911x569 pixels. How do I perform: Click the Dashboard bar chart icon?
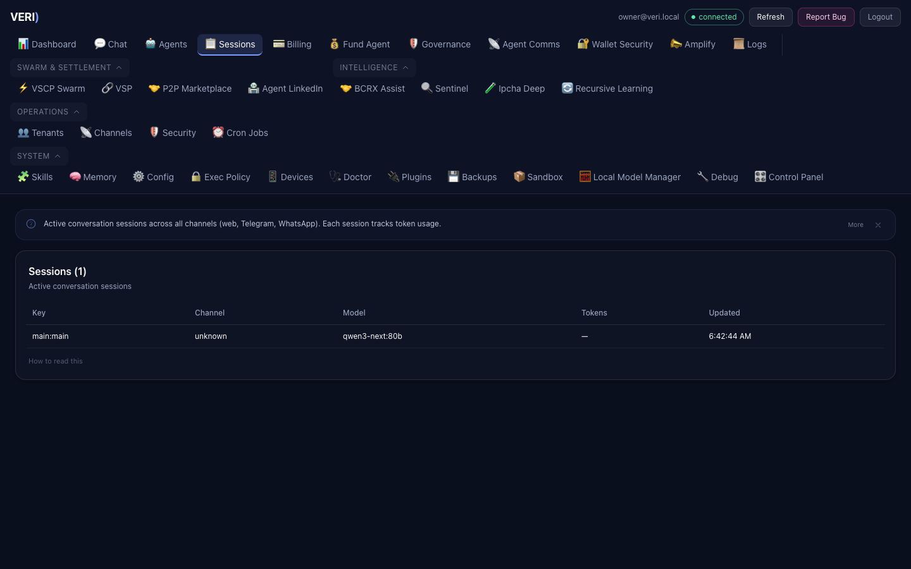click(x=23, y=44)
